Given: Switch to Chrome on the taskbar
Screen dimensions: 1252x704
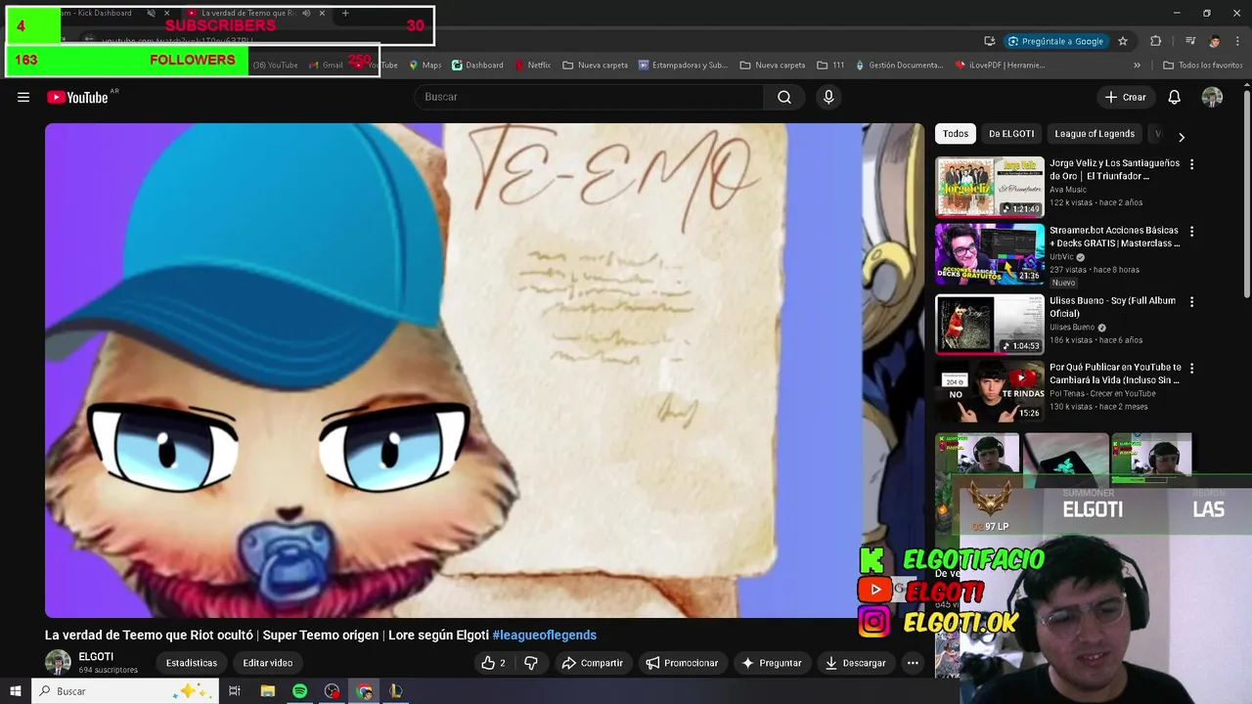Looking at the screenshot, I should [365, 691].
